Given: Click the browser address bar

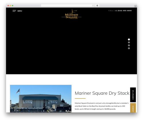Looking at the screenshot, I should [x=68, y=5].
